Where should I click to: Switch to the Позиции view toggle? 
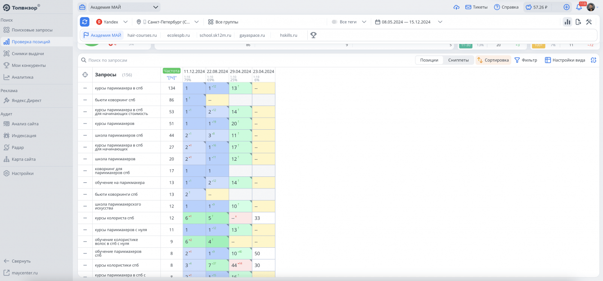pos(429,60)
